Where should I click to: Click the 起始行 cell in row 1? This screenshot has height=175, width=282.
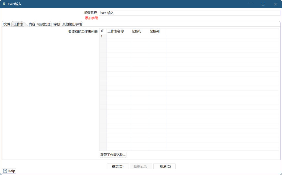tap(140, 36)
